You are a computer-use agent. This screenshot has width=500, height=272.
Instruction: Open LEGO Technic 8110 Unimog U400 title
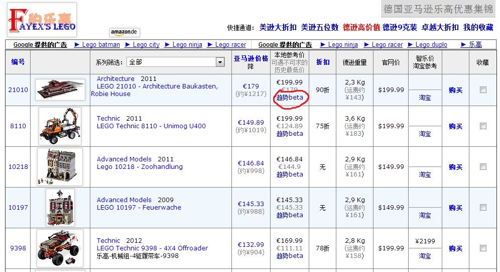(x=151, y=126)
